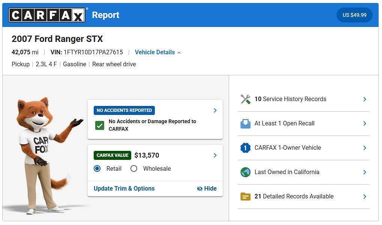Click the No Accidents or Damage Reported text
This screenshot has width=382, height=225.
[153, 125]
